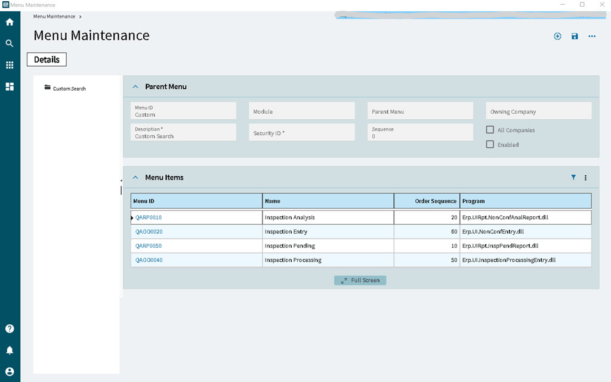This screenshot has width=611, height=382.
Task: Collapse the Menu Items section
Action: 135,177
